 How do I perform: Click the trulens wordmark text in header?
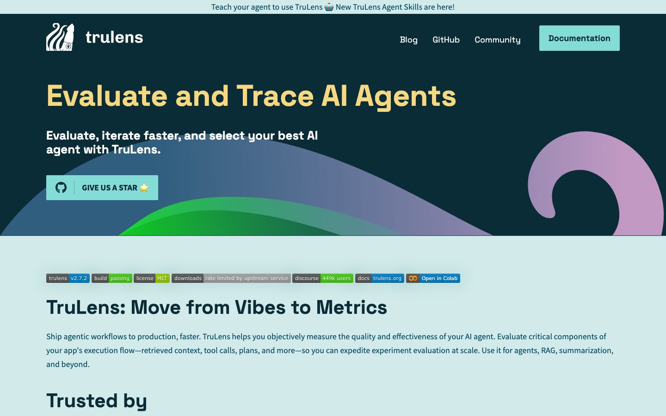click(x=114, y=37)
